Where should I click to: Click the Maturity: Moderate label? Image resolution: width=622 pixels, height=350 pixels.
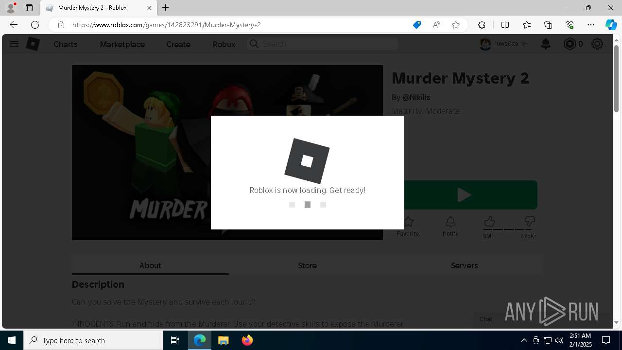[x=426, y=111]
